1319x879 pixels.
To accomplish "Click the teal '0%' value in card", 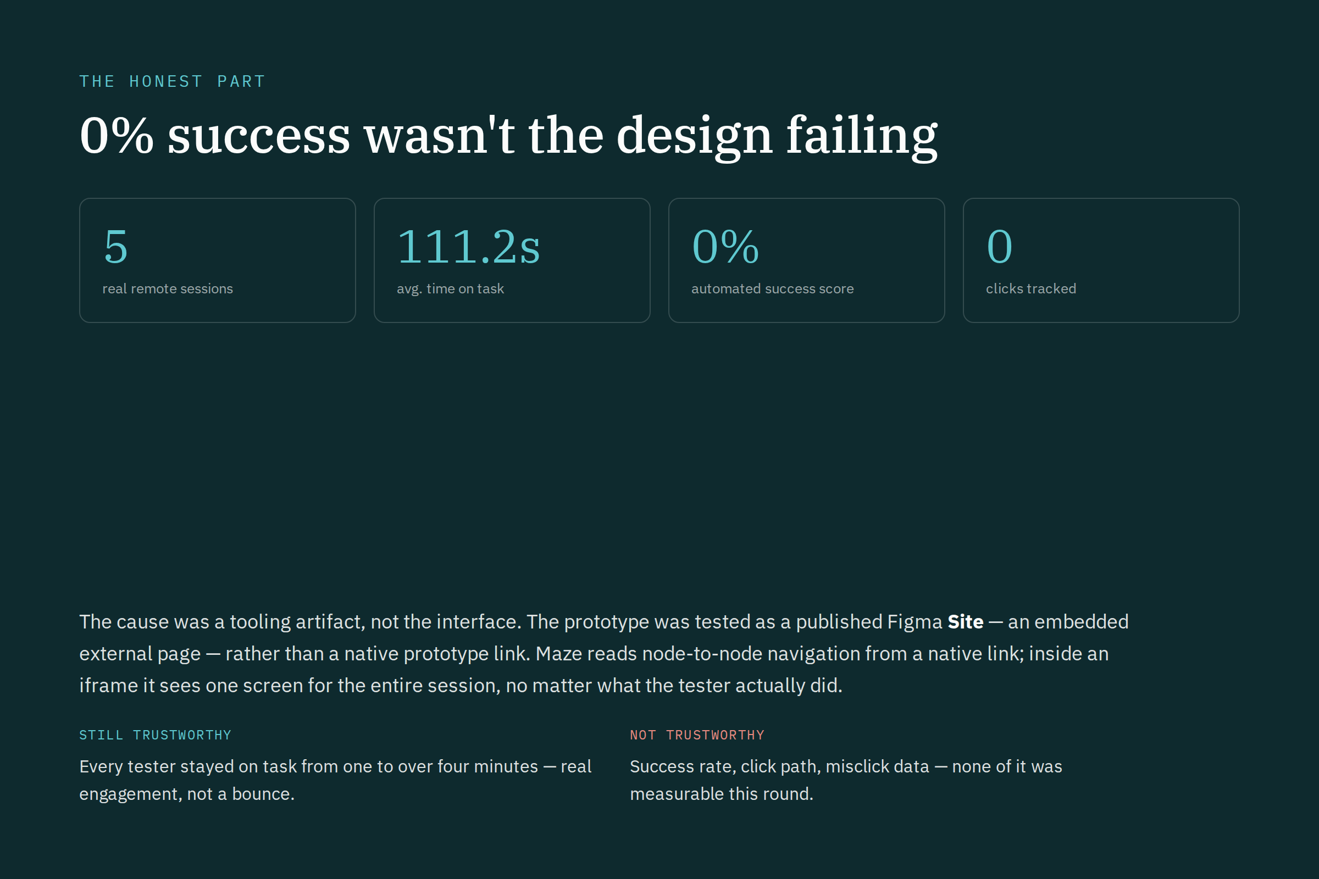I will (725, 247).
